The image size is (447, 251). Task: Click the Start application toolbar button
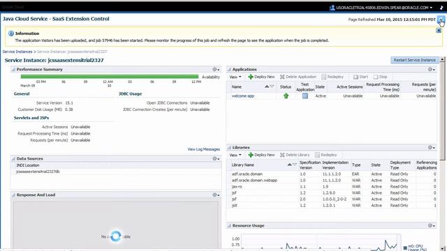click(360, 77)
